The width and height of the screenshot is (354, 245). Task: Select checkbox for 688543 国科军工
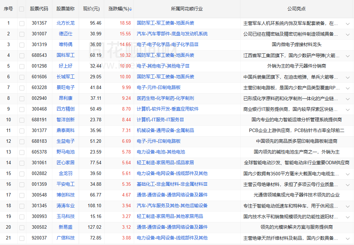[22, 56]
